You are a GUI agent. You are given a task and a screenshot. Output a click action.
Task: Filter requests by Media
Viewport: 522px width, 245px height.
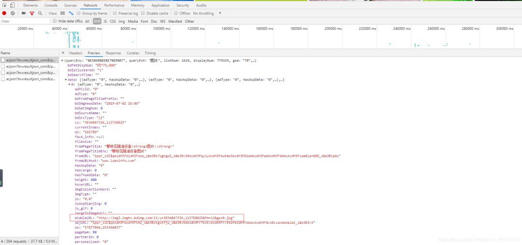(x=133, y=21)
